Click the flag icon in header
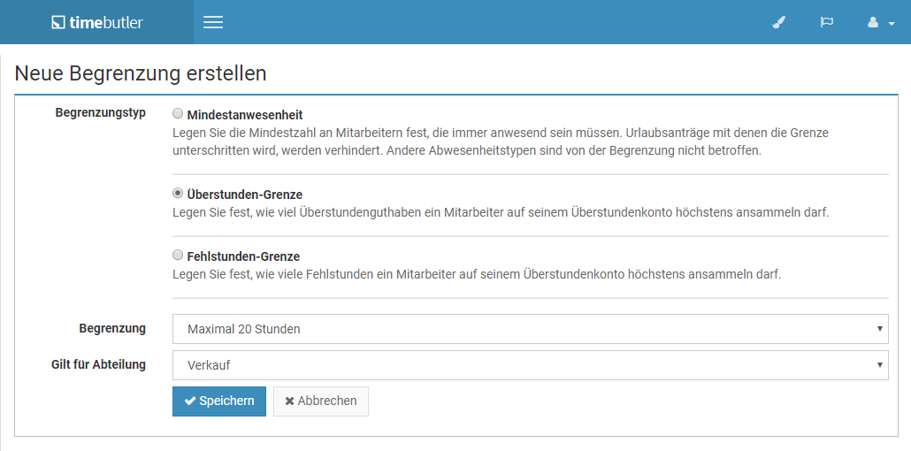Screen dimensions: 911x451 (826, 22)
